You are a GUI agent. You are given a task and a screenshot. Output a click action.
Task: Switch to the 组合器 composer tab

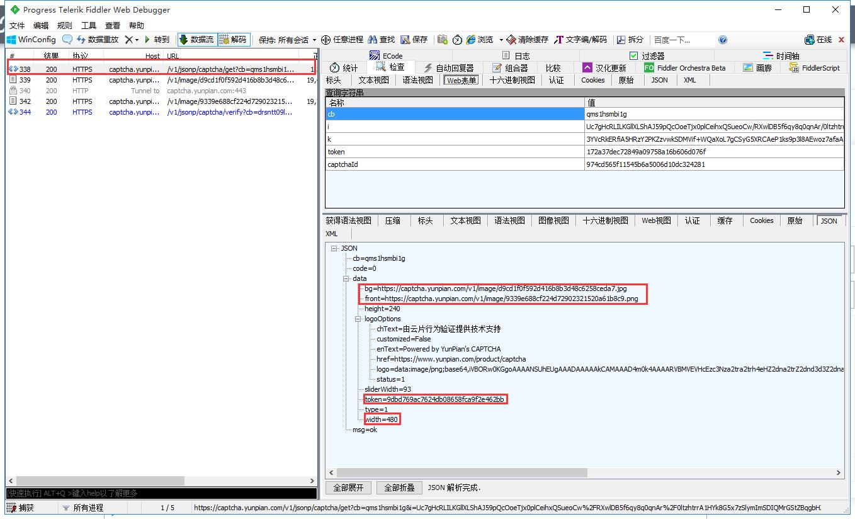[511, 68]
